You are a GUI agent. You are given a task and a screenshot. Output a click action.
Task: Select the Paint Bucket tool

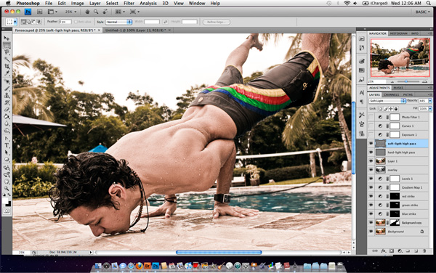[7, 116]
